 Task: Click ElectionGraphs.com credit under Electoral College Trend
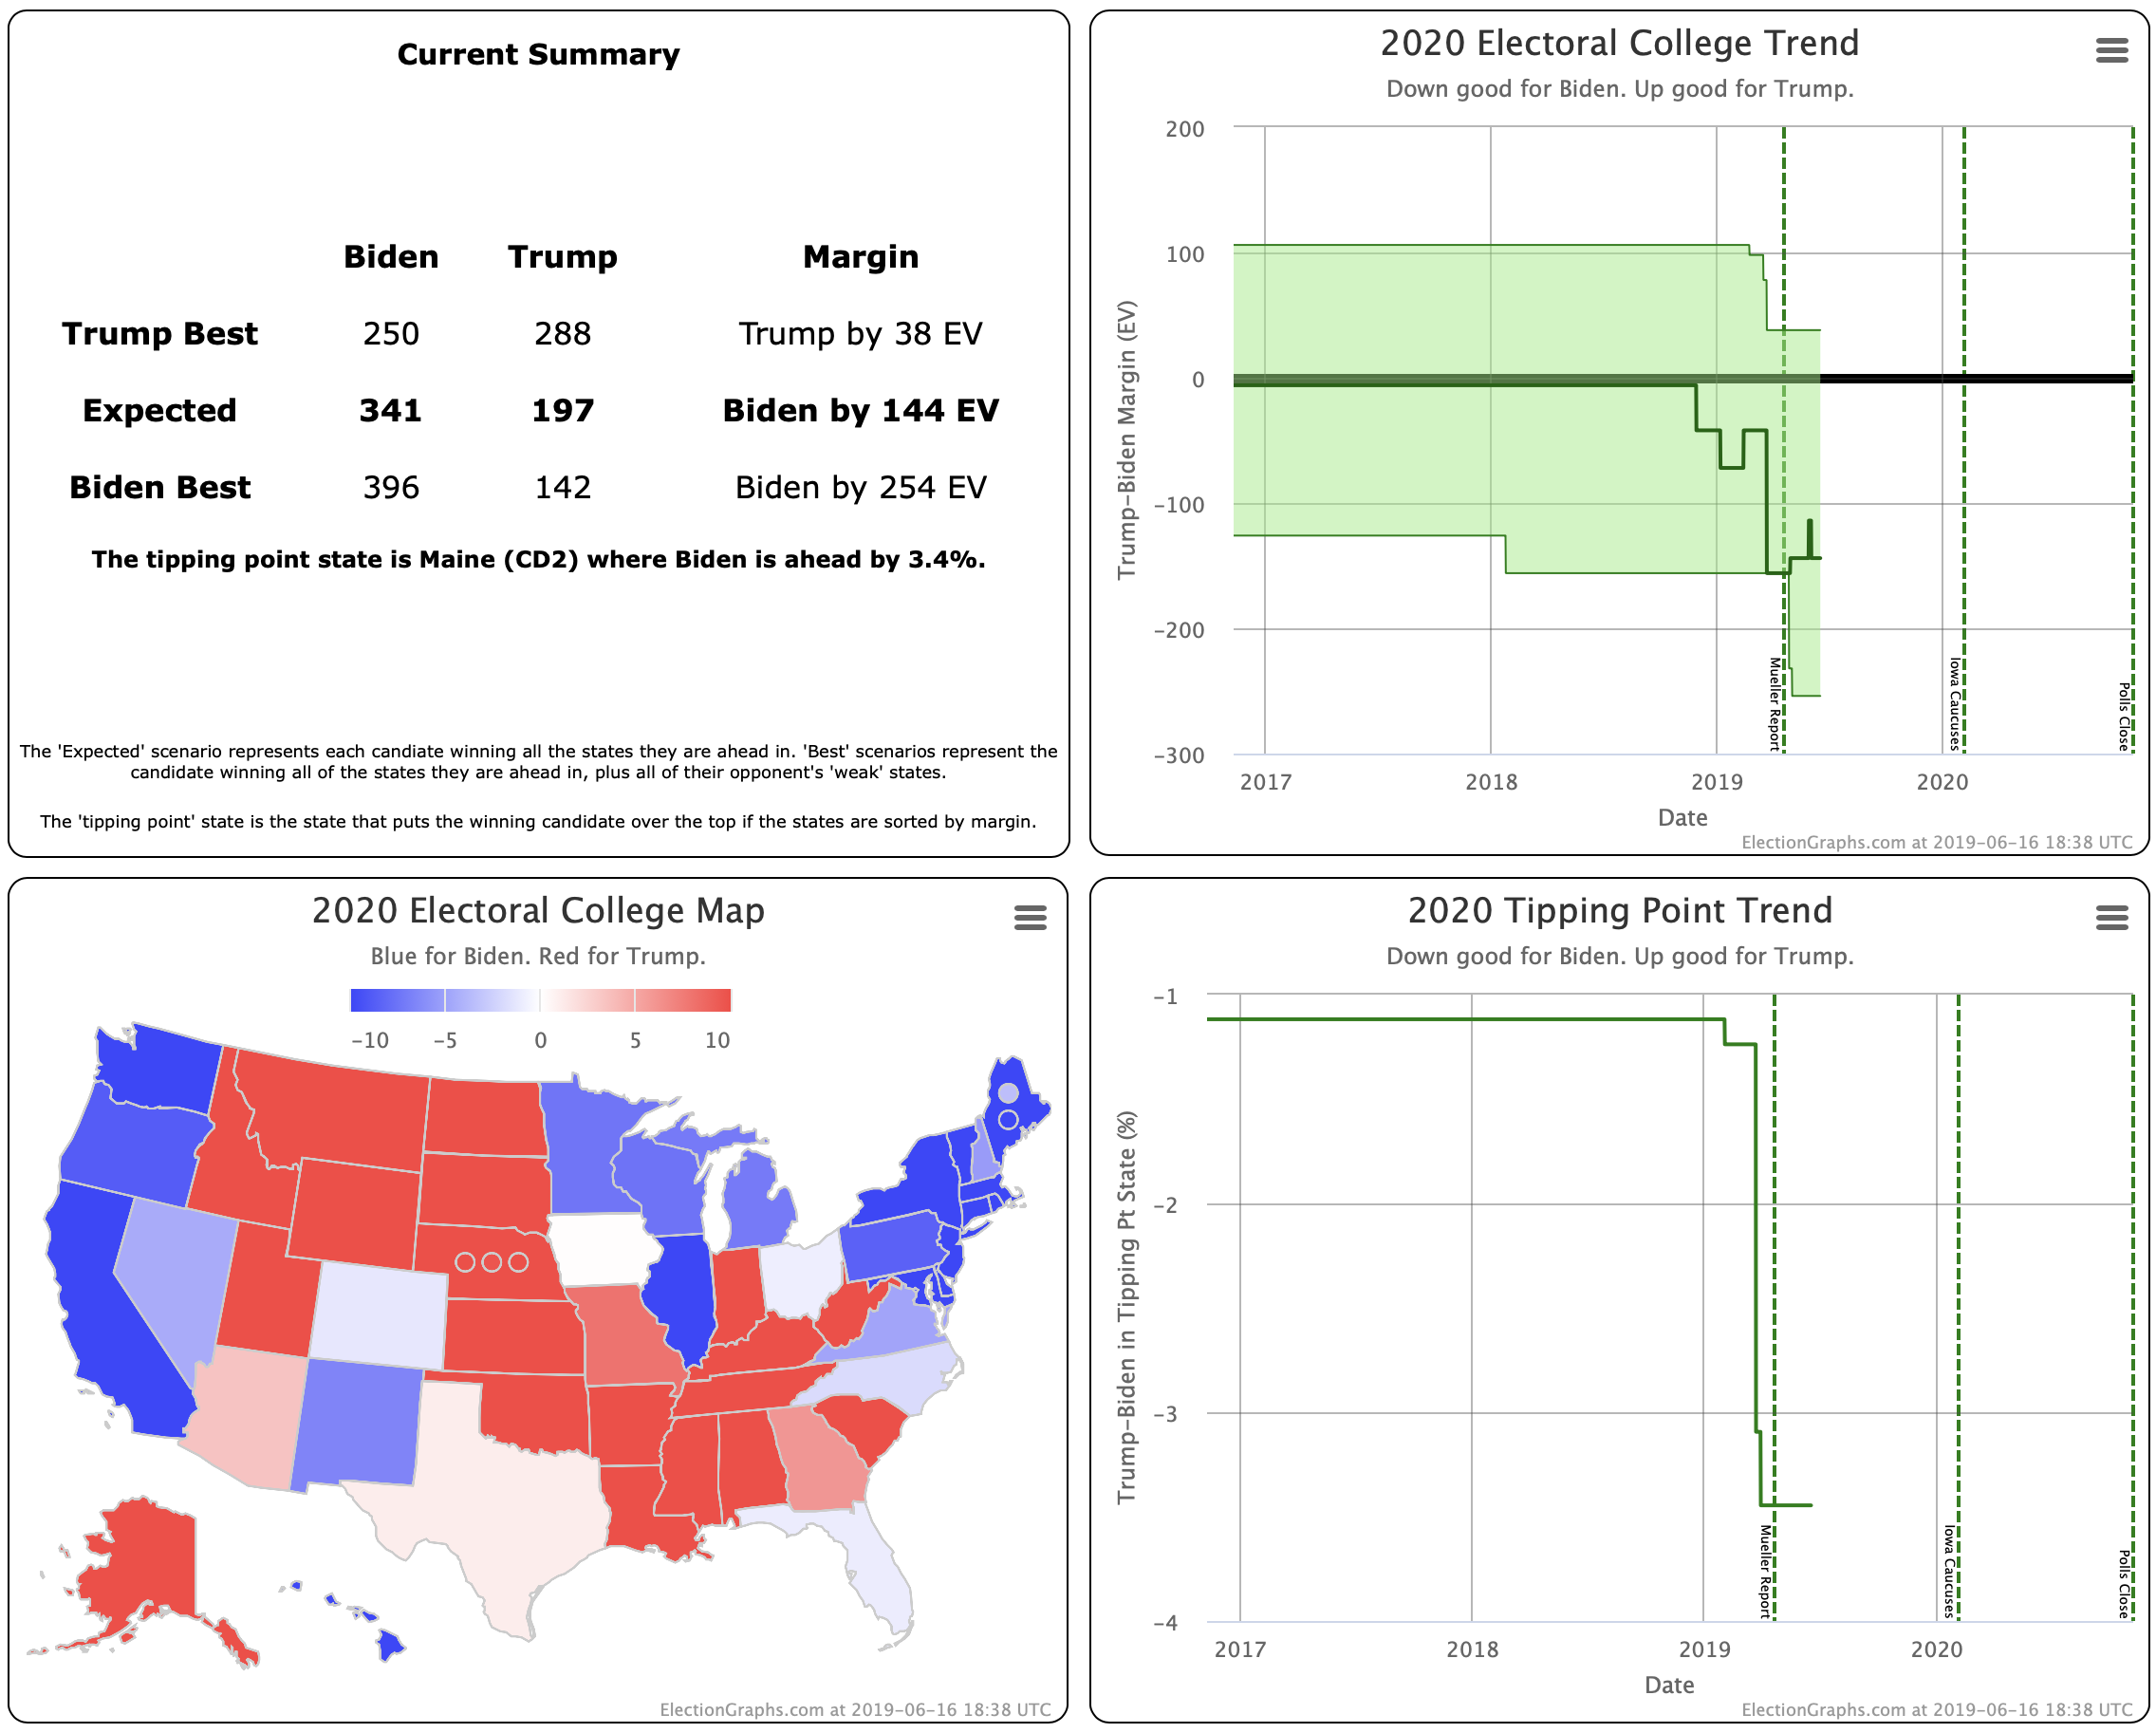(1937, 842)
